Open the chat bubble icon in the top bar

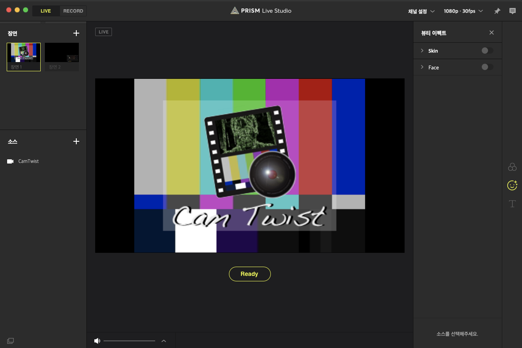[512, 11]
